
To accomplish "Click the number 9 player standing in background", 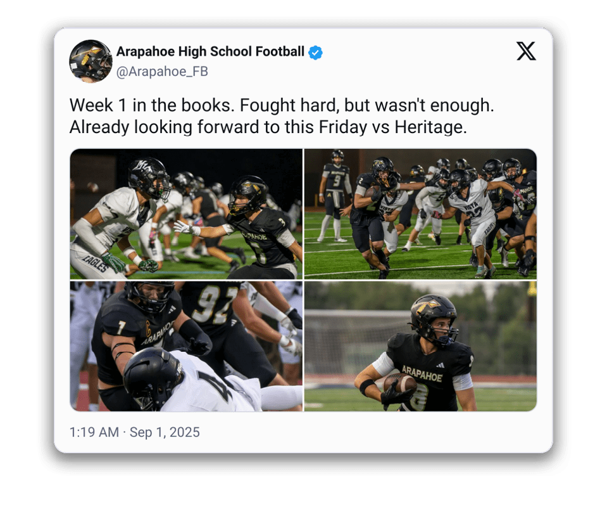I will pyautogui.click(x=334, y=196).
